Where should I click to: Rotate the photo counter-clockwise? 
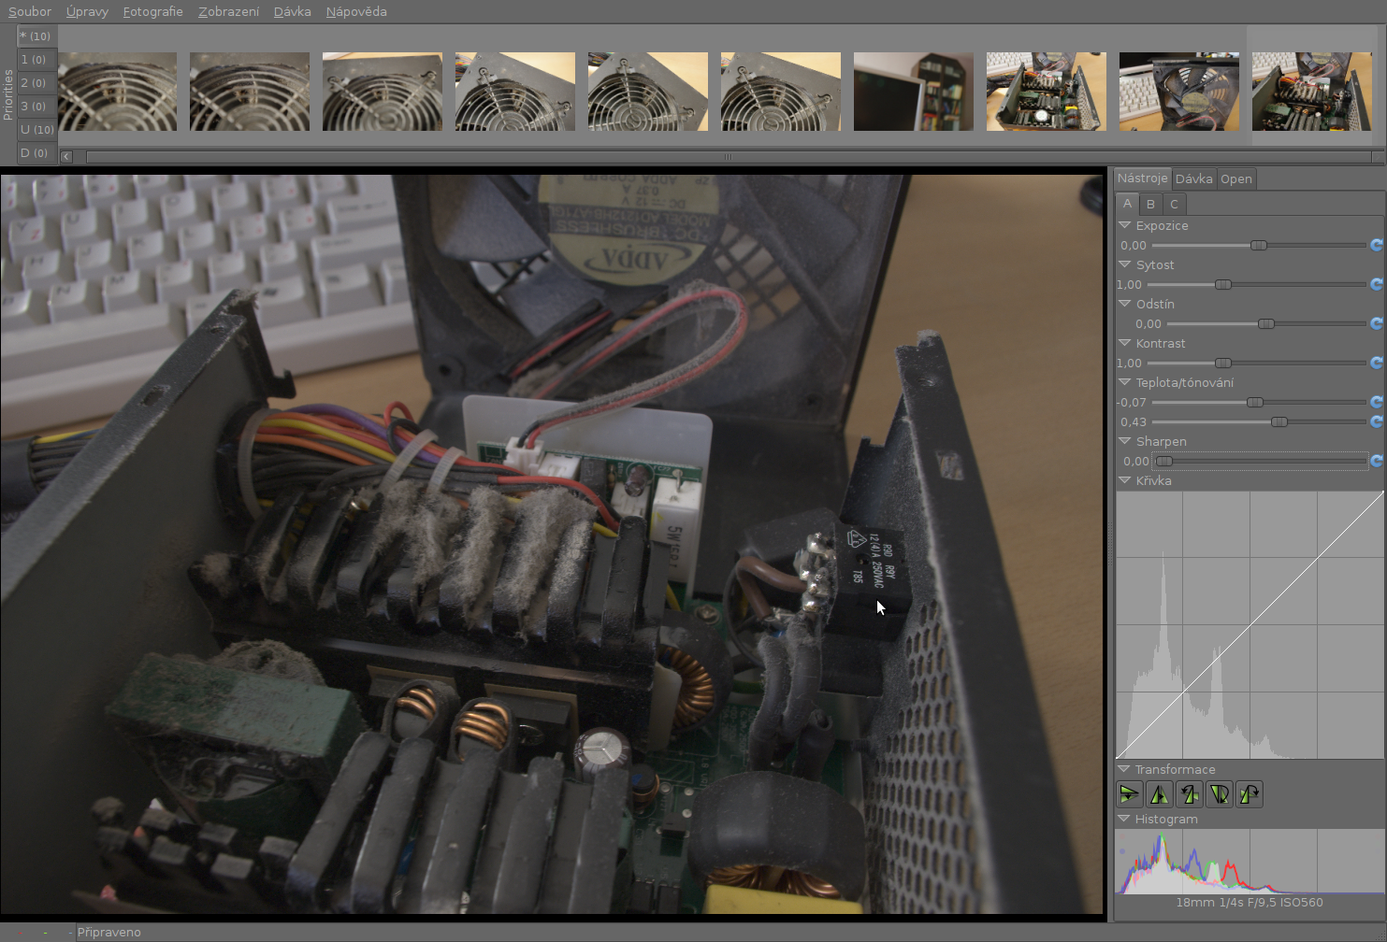[x=1189, y=794]
